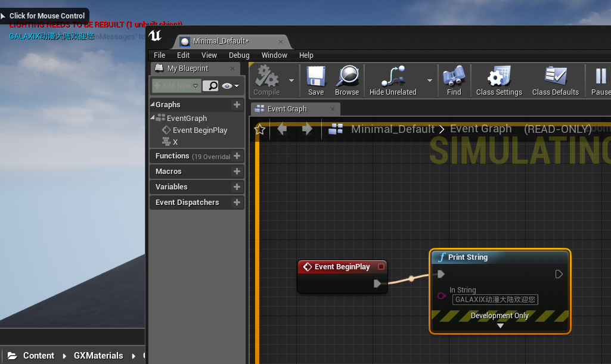Navigate back in graph history
611x364 pixels.
pos(282,129)
